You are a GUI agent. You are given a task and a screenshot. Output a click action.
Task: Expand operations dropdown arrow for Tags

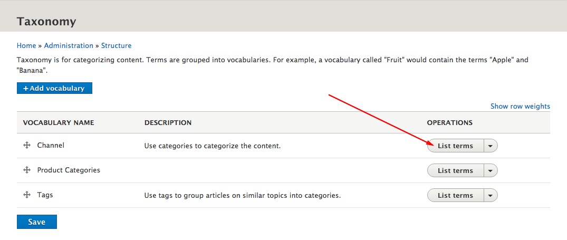[491, 196]
